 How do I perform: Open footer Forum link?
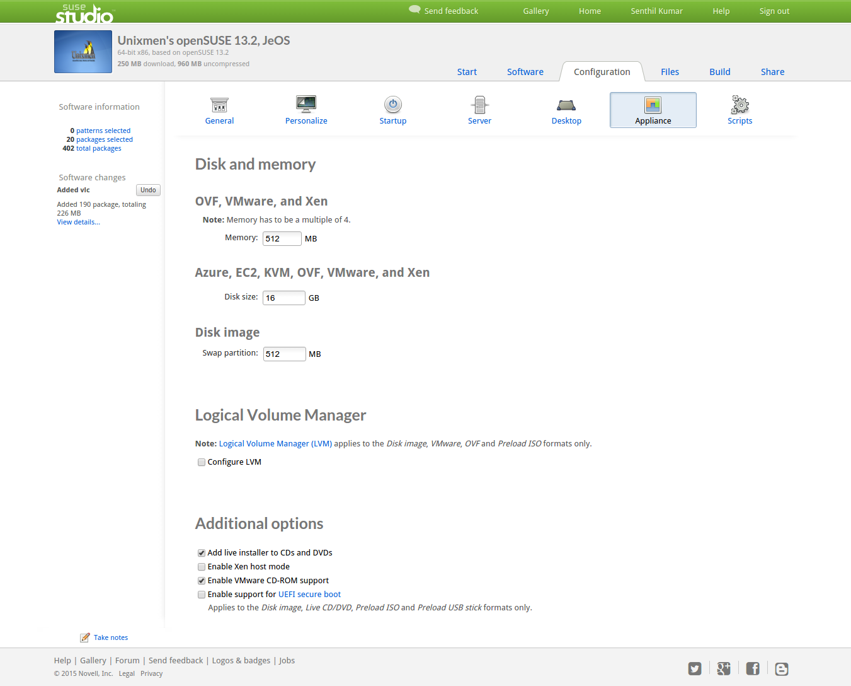(x=127, y=660)
